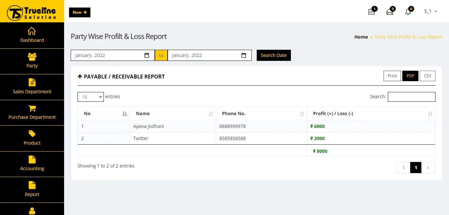
Task: Click the ₹ 8000 total value
Action: point(320,151)
